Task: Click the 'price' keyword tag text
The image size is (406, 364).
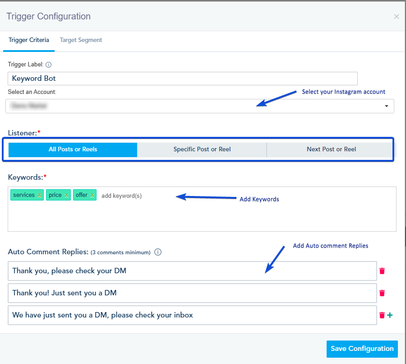Action: pyautogui.click(x=55, y=195)
